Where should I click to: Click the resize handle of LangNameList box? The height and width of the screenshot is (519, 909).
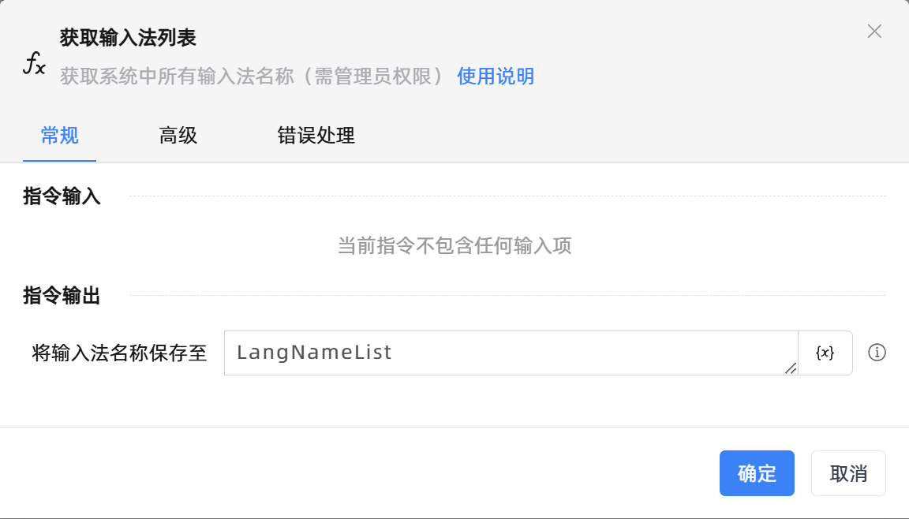(x=790, y=368)
